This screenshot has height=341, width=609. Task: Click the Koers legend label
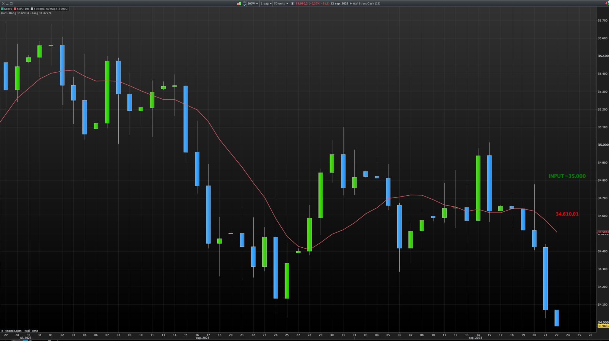click(x=8, y=9)
